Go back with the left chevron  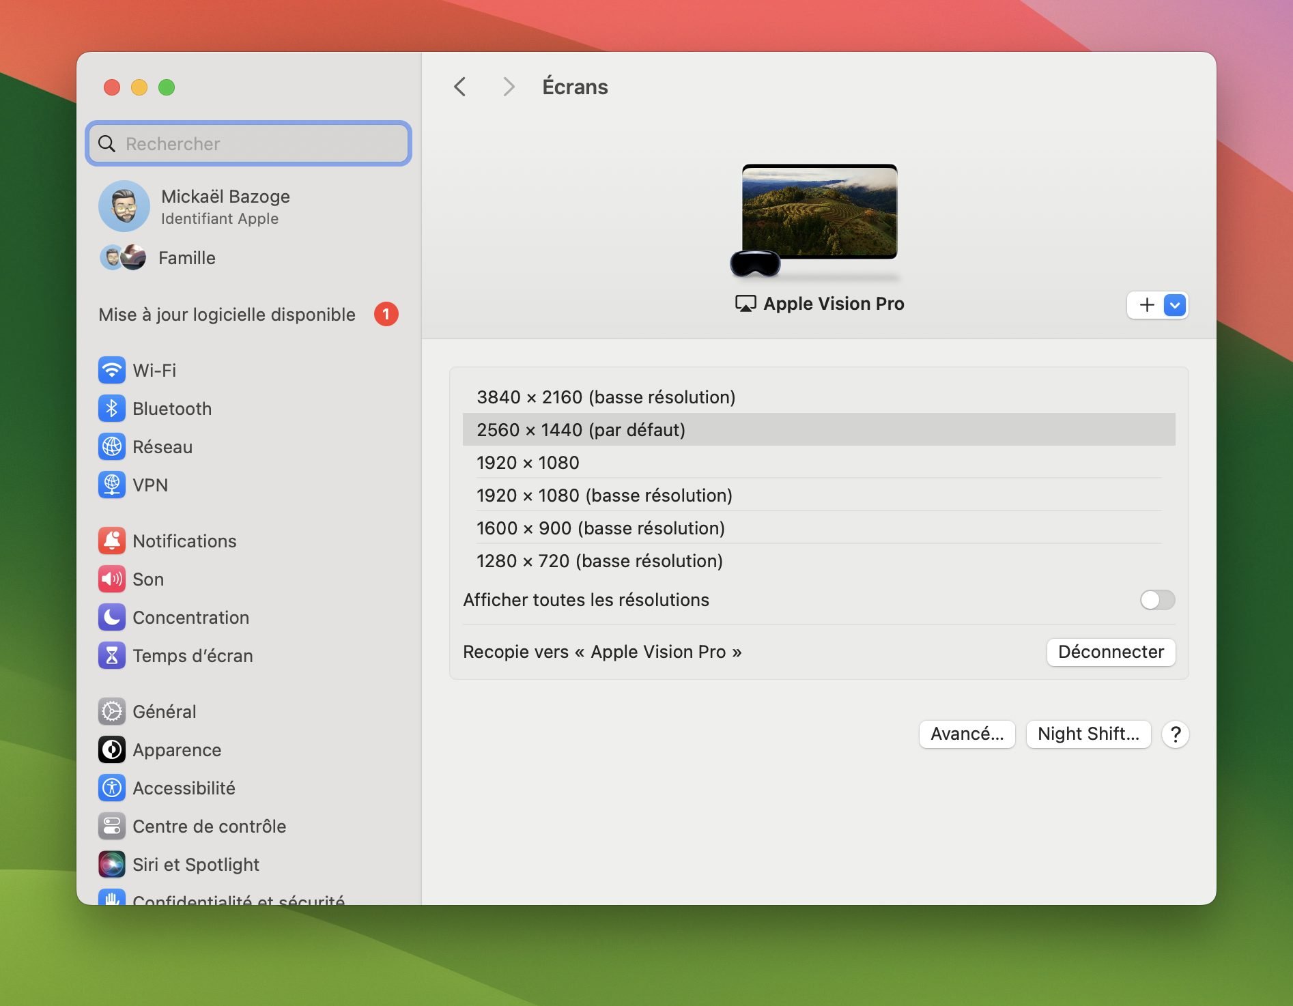[x=460, y=87]
